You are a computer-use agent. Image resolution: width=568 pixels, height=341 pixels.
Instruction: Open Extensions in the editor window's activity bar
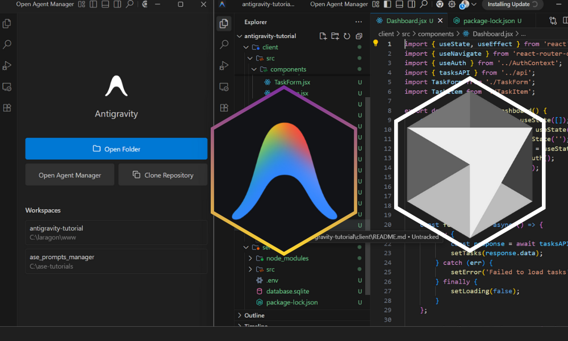(224, 107)
